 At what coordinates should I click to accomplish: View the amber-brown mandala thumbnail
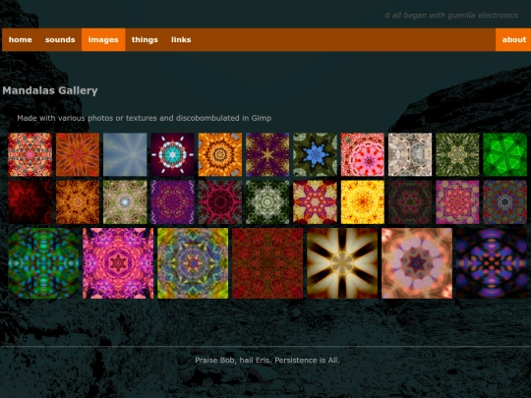tap(78, 202)
